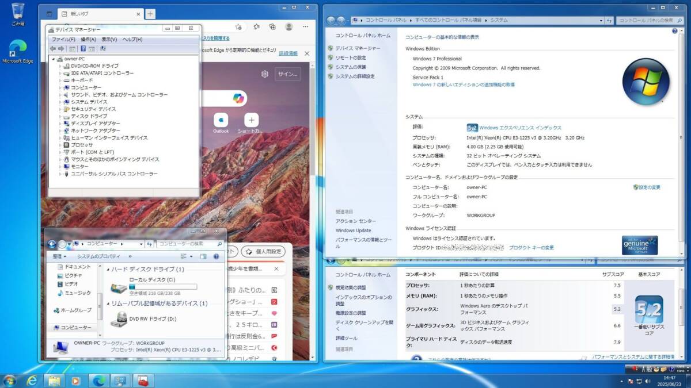The image size is (691, 388).
Task: Open the Recycle Bin desktop icon
Action: (x=18, y=14)
